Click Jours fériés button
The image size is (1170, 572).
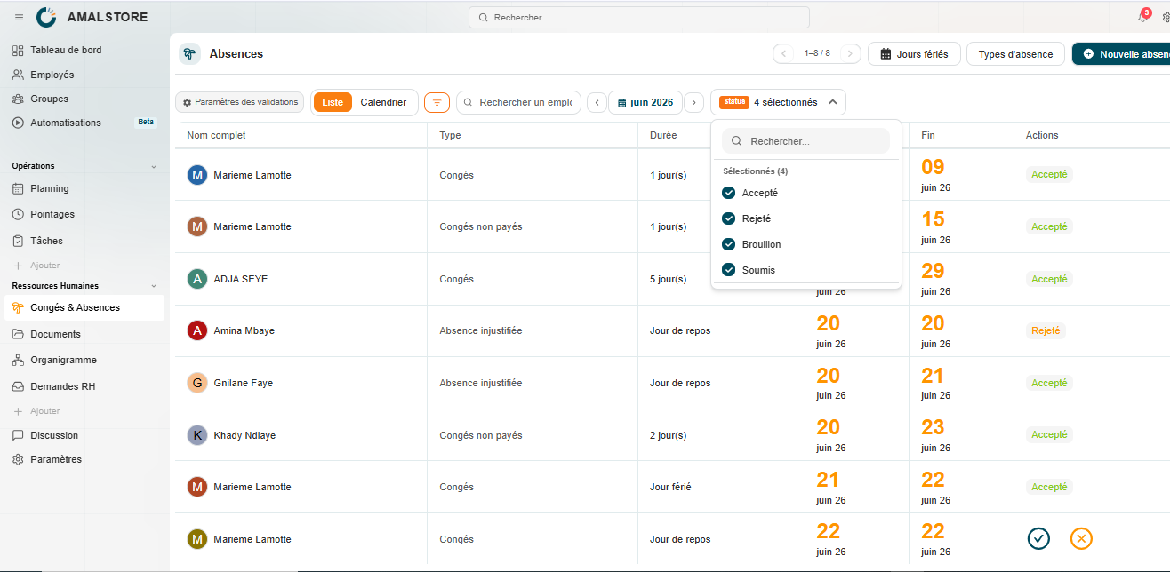point(914,54)
